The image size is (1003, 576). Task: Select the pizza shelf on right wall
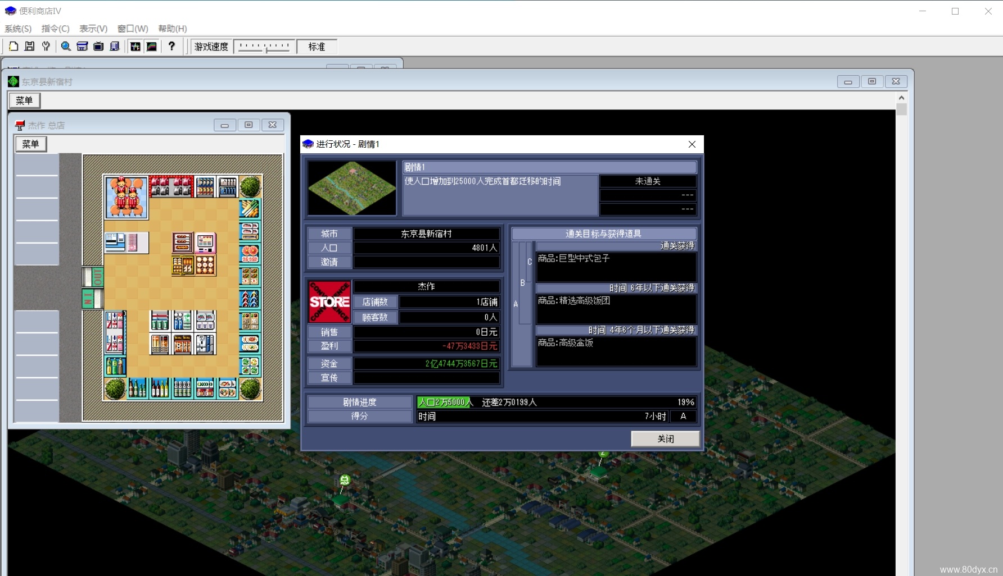click(x=250, y=254)
